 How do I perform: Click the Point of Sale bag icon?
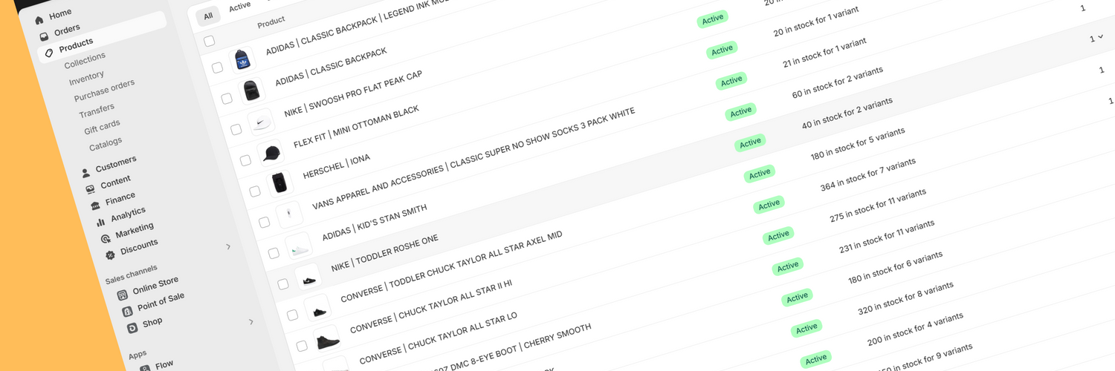tap(127, 311)
